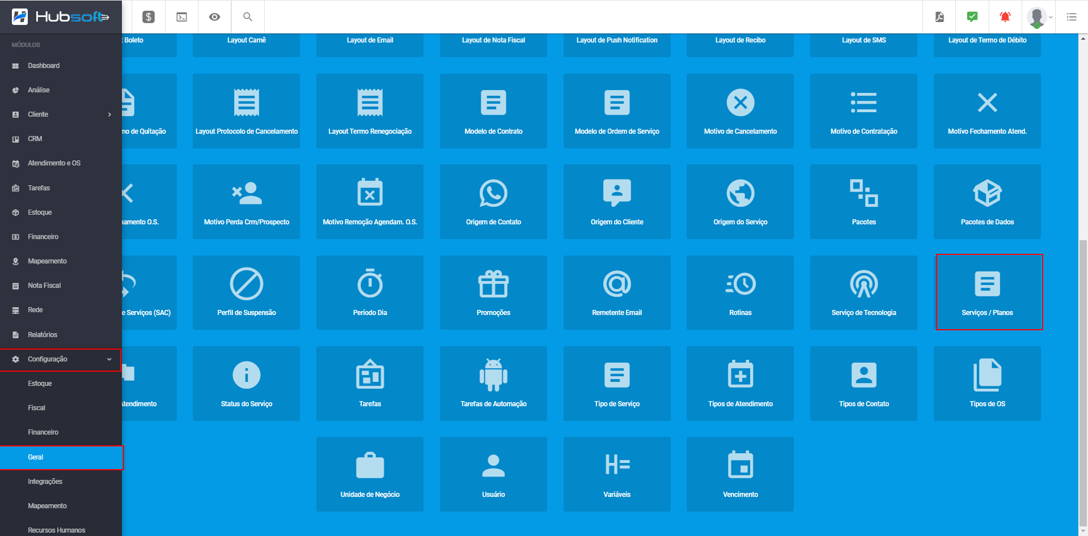The height and width of the screenshot is (536, 1088).
Task: Open Pacotes de Dados tile
Action: [x=988, y=202]
